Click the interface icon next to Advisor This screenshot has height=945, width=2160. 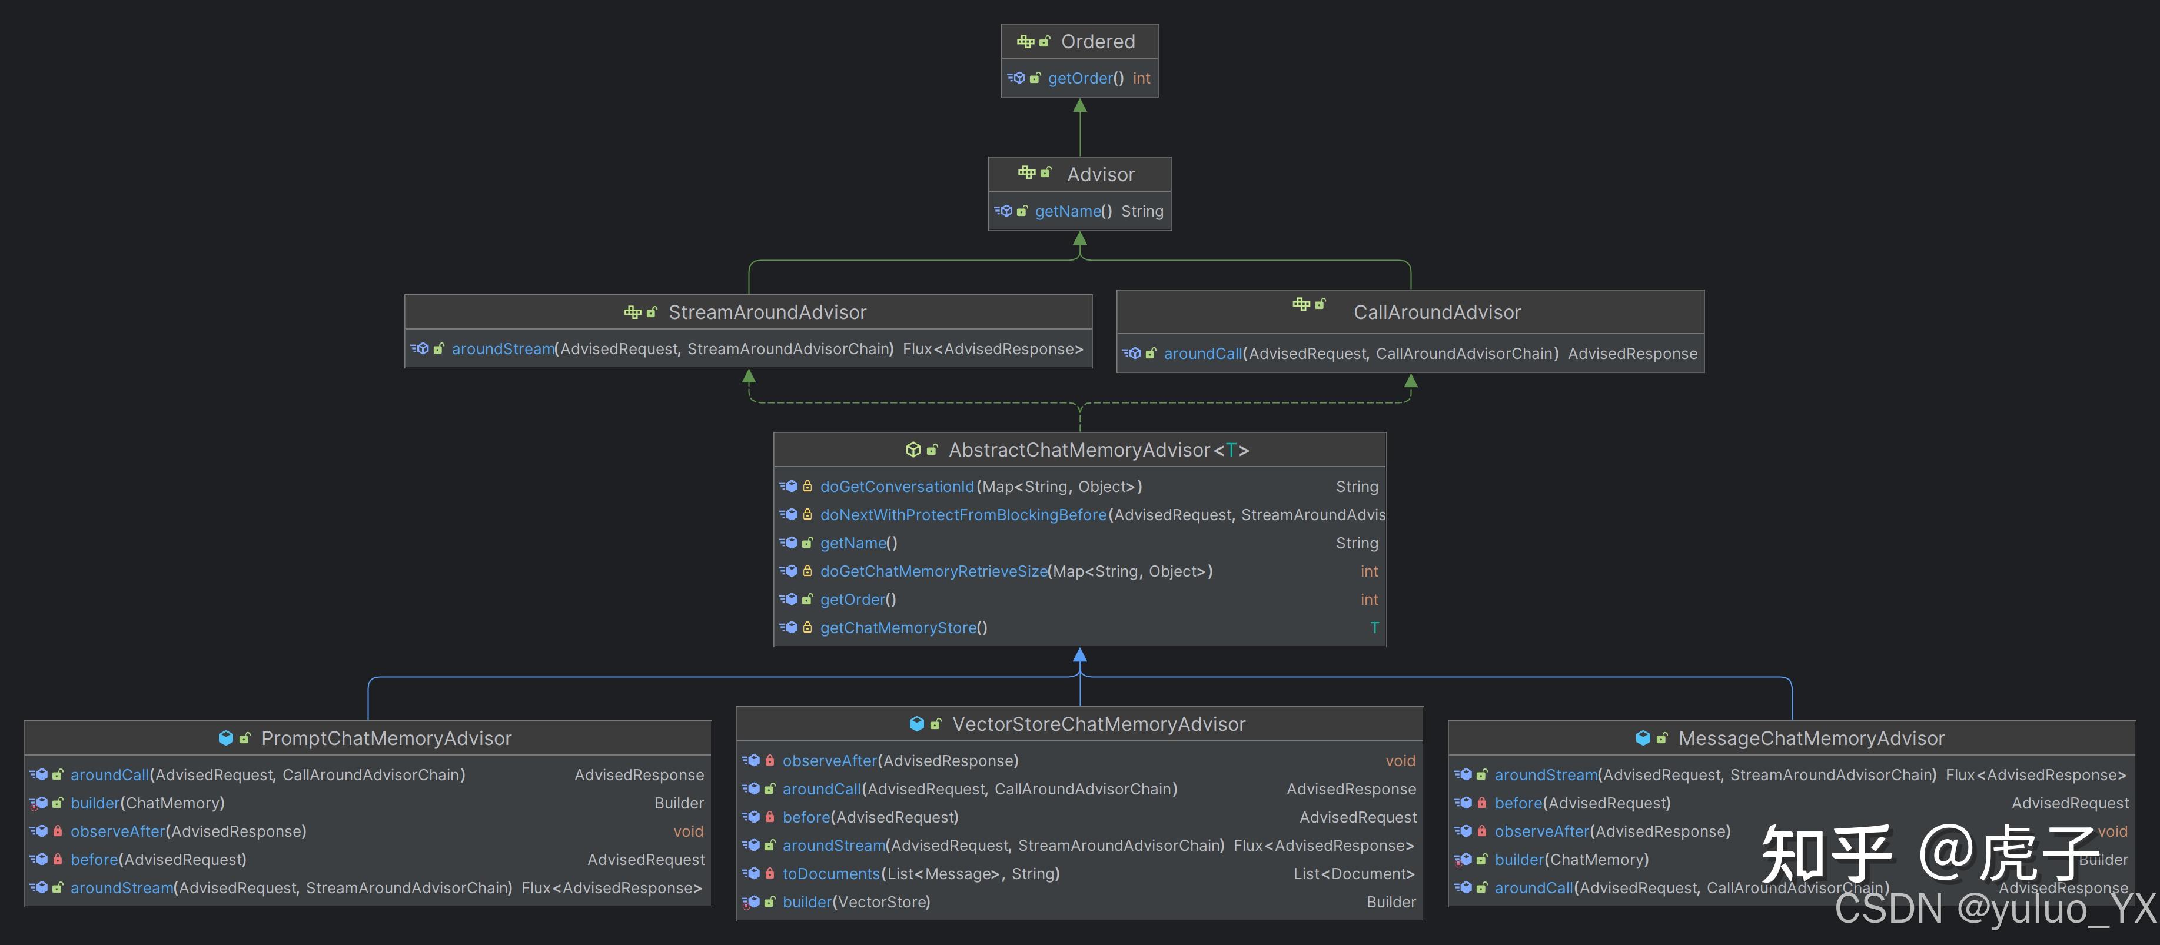pyautogui.click(x=1026, y=173)
